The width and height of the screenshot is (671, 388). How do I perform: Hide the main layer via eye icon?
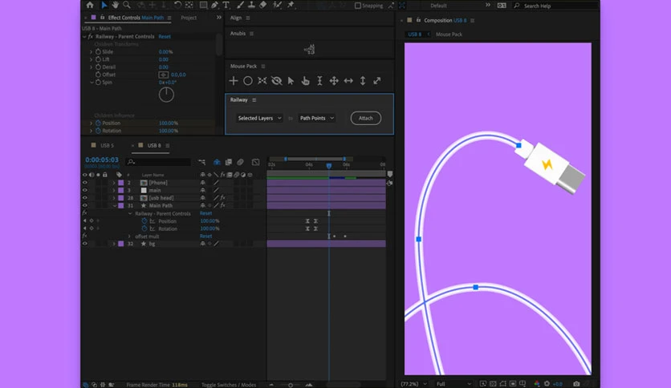pyautogui.click(x=85, y=190)
